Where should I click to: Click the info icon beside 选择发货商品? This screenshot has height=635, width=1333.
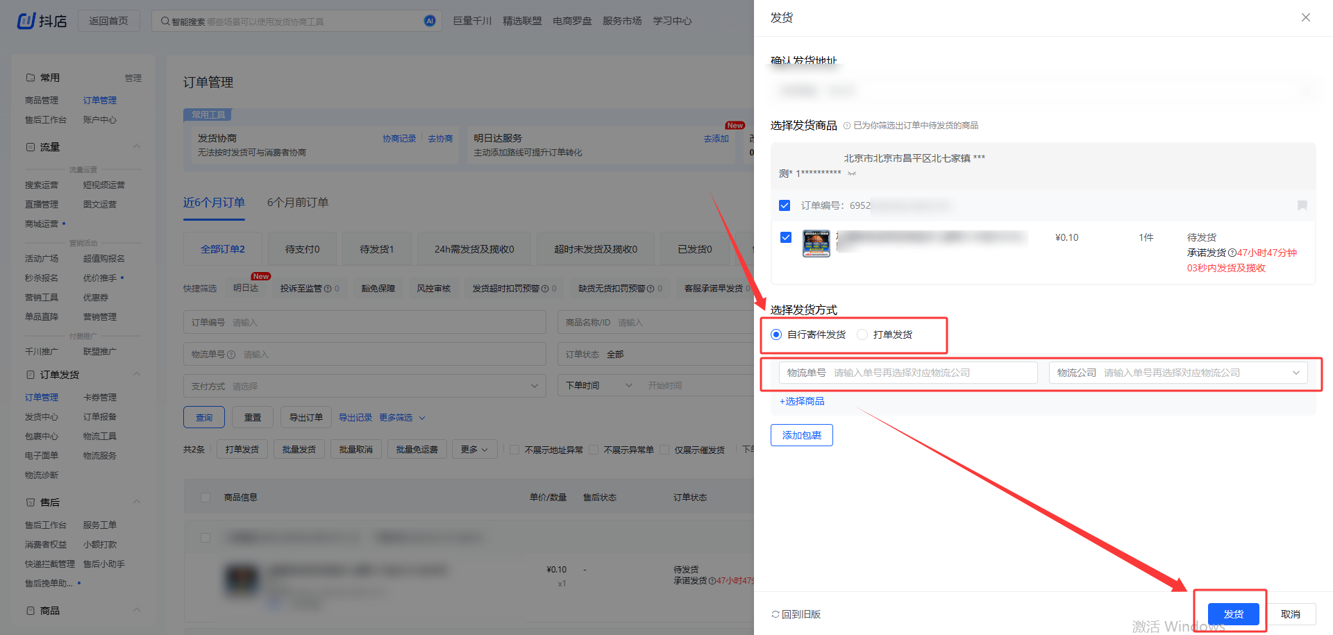tap(847, 126)
